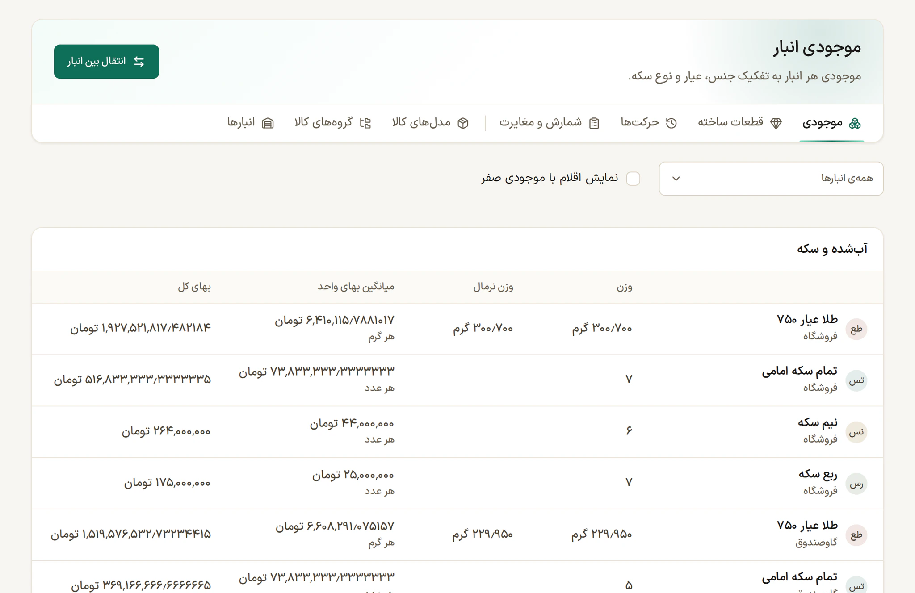Click the clipboard icon beside شمارش و مغایرت
The image size is (915, 593).
tap(594, 123)
